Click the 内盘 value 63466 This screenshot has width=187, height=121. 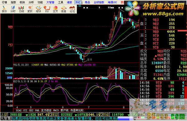click(x=182, y=75)
